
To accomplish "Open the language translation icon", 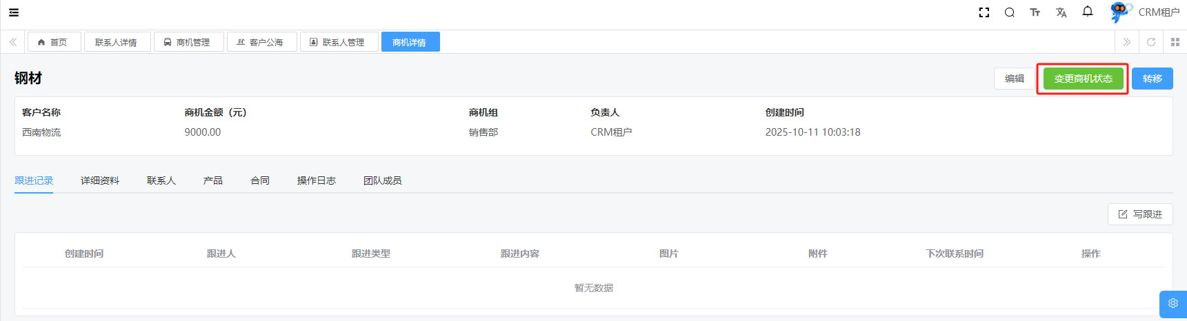I will tap(1061, 12).
